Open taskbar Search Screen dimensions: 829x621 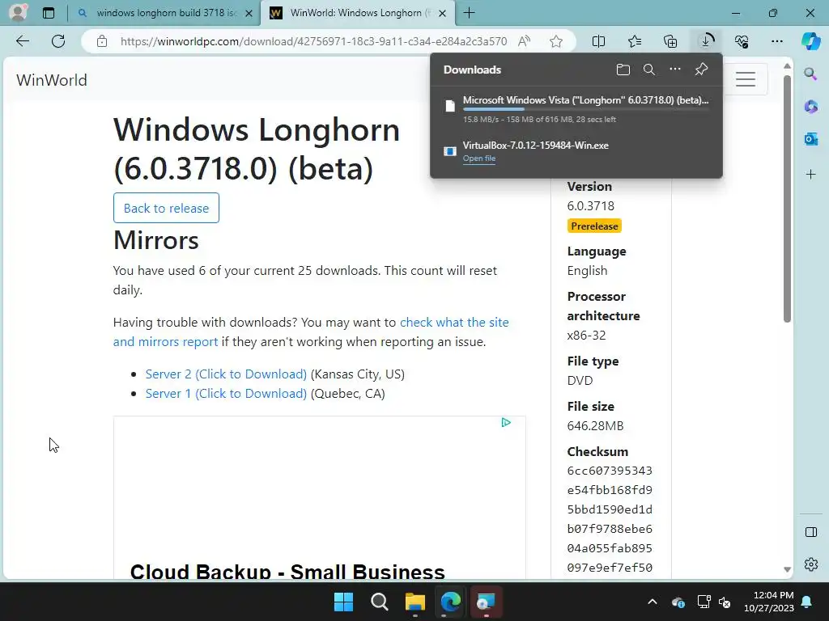pyautogui.click(x=379, y=602)
